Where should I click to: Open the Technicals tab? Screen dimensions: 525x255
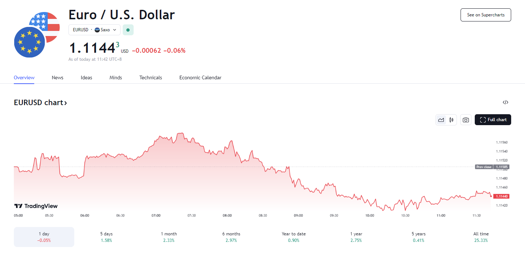(151, 77)
